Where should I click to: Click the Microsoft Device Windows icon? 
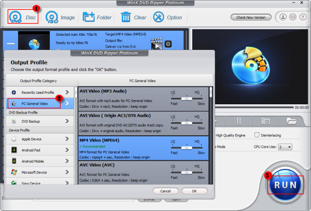coord(14,172)
